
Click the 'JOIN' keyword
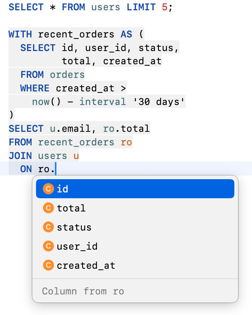click(x=20, y=156)
